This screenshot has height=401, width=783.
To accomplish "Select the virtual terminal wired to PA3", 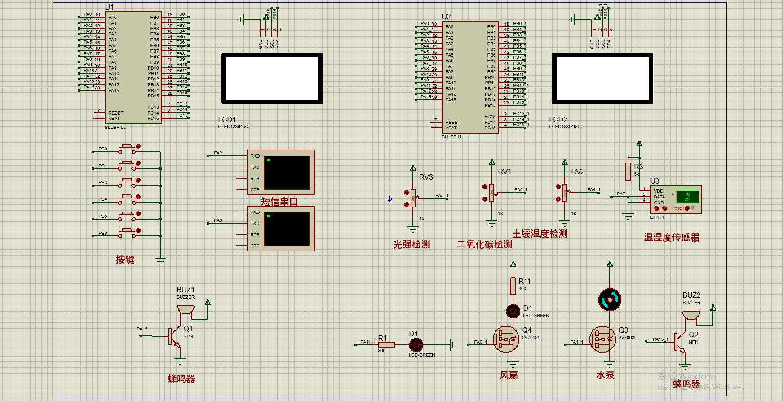I will coord(281,229).
